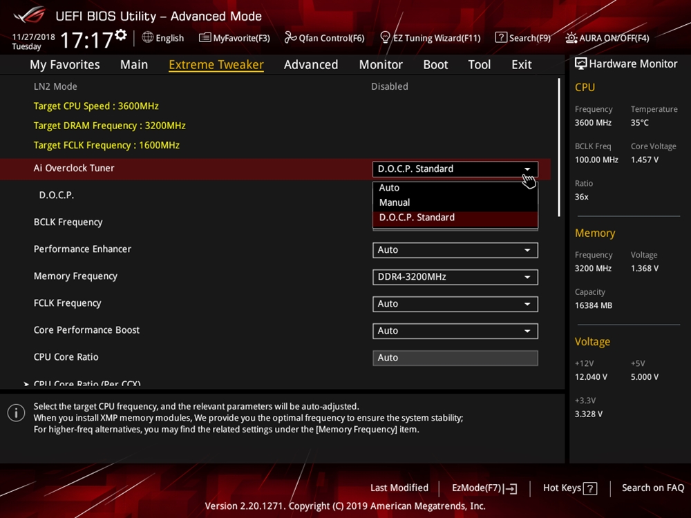This screenshot has height=518, width=691.
Task: Click the Hot Keys question mark icon
Action: tap(589, 488)
